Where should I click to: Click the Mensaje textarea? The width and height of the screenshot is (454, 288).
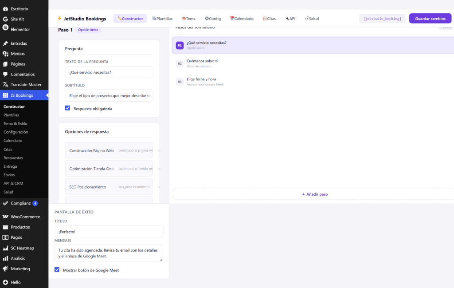click(x=109, y=253)
